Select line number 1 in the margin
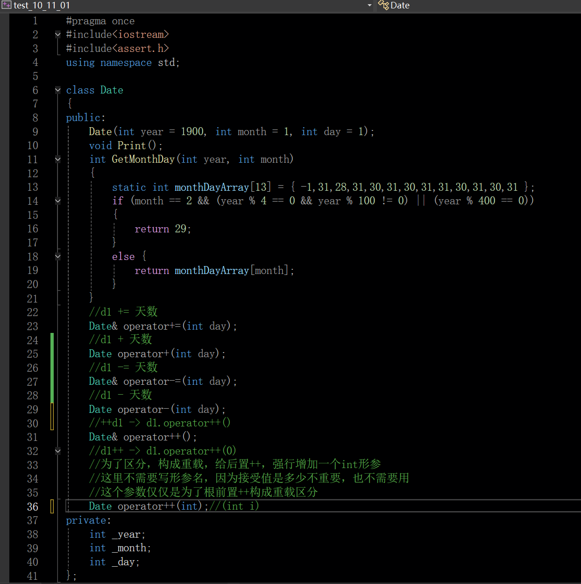 pos(35,21)
